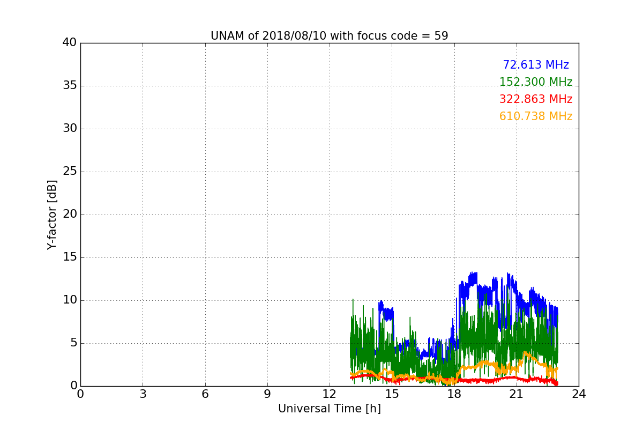Click the blue "72.613 MHz" legend label

tap(536, 65)
